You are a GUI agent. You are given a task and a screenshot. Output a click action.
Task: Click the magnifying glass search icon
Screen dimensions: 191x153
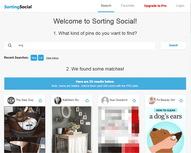pyautogui.click(x=10, y=46)
